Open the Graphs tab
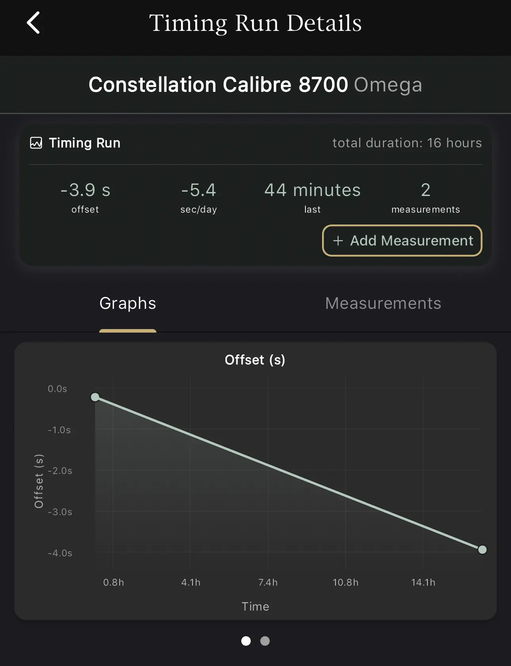Viewport: 511px width, 666px height. point(128,303)
